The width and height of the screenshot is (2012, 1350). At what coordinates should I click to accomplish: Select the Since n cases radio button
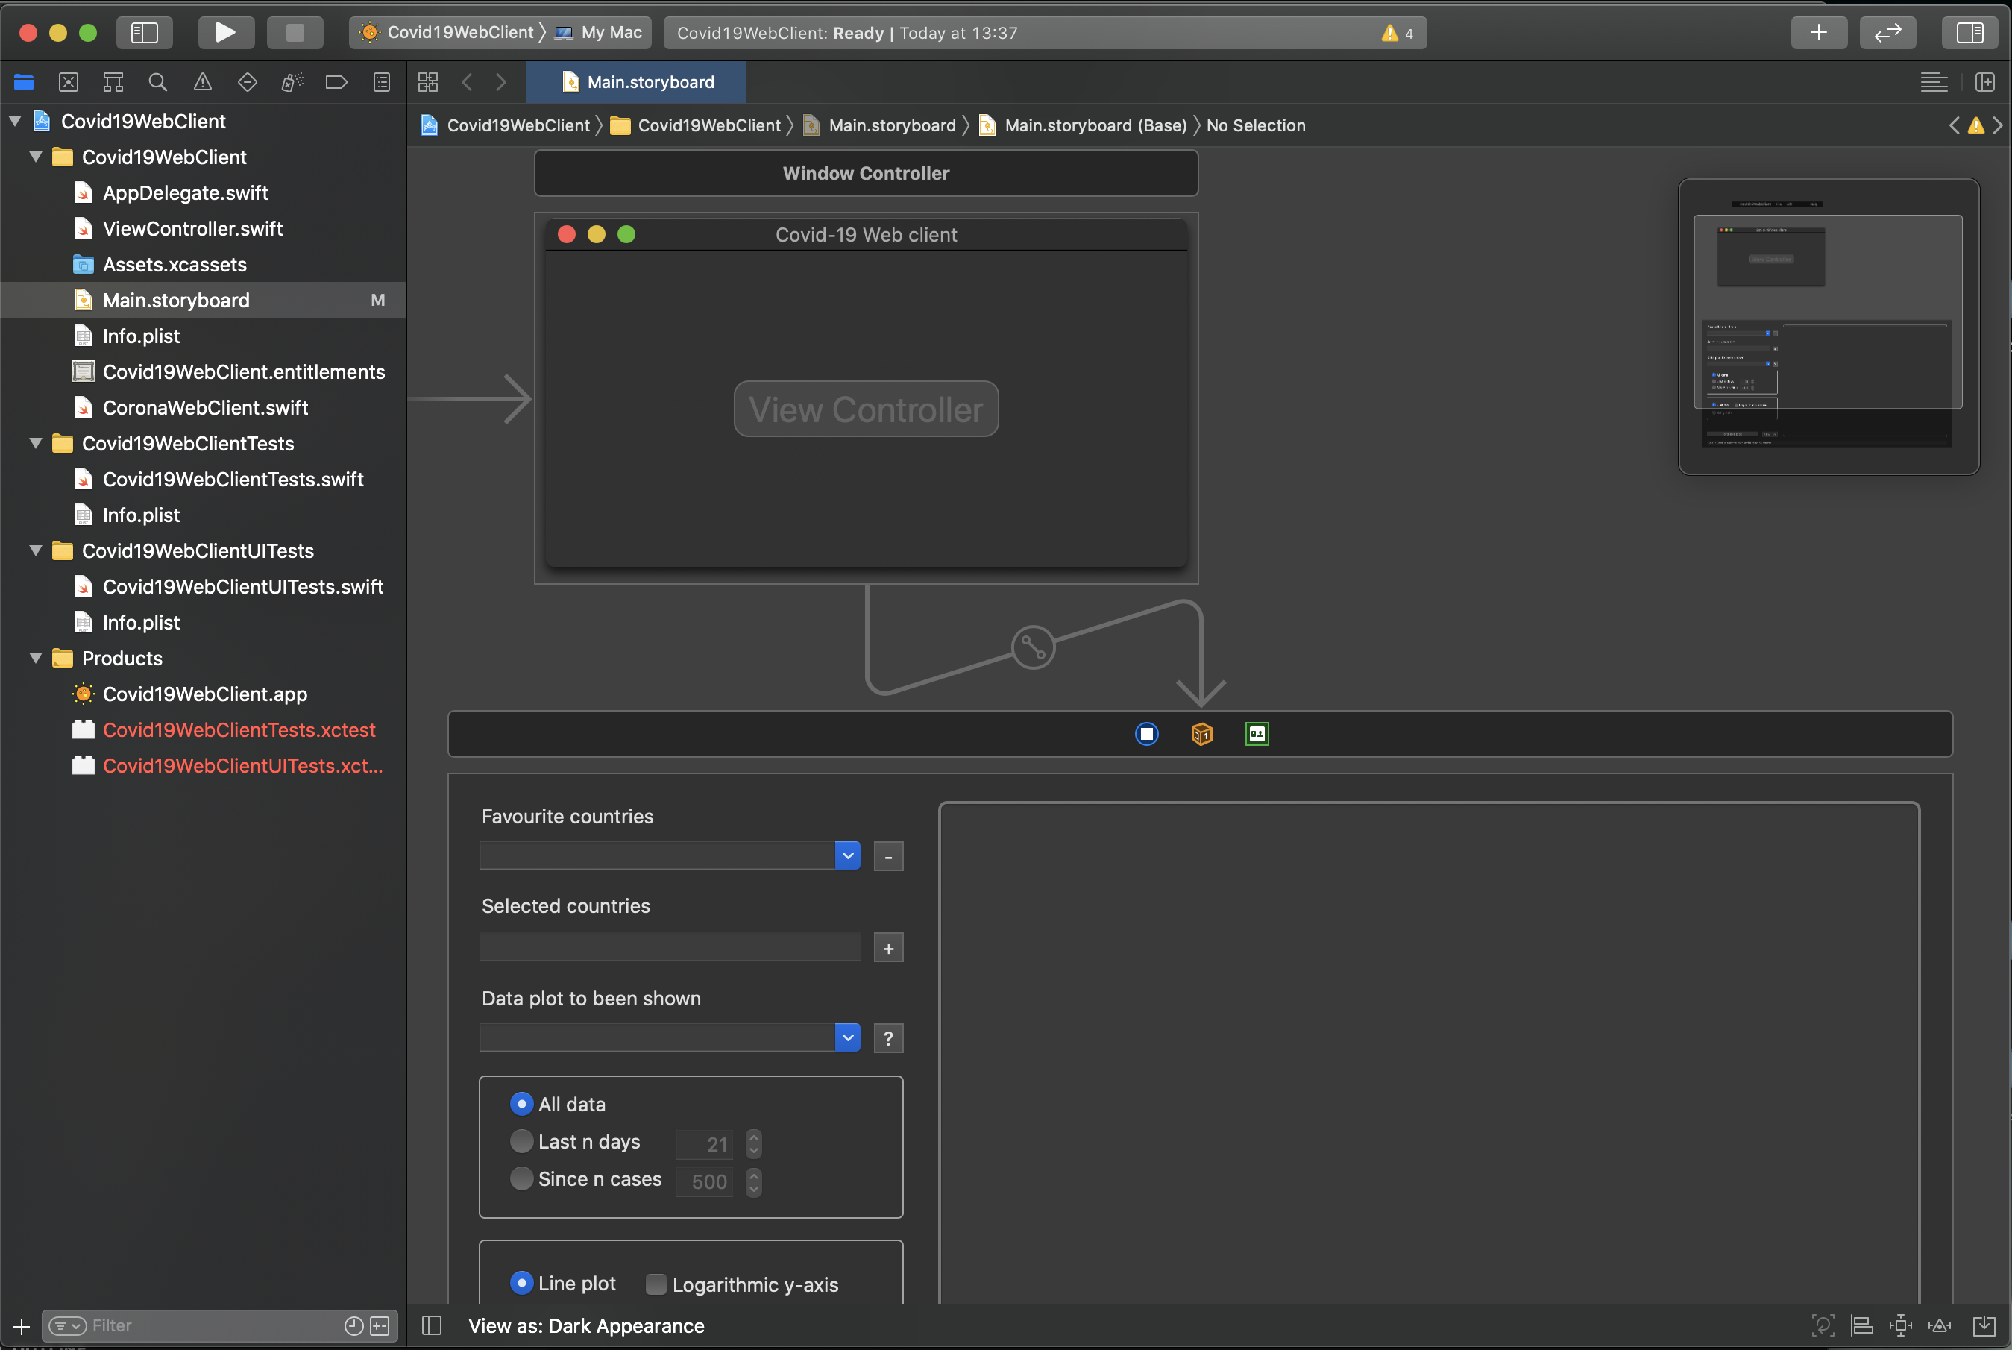pyautogui.click(x=521, y=1178)
